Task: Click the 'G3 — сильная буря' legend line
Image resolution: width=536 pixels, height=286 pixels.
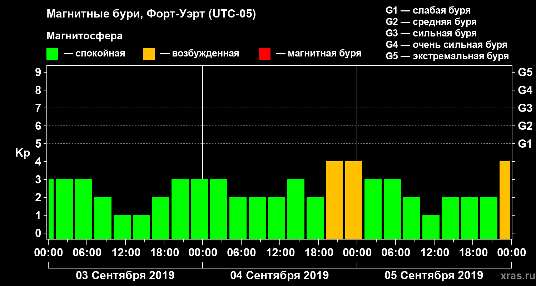Action: coord(431,33)
